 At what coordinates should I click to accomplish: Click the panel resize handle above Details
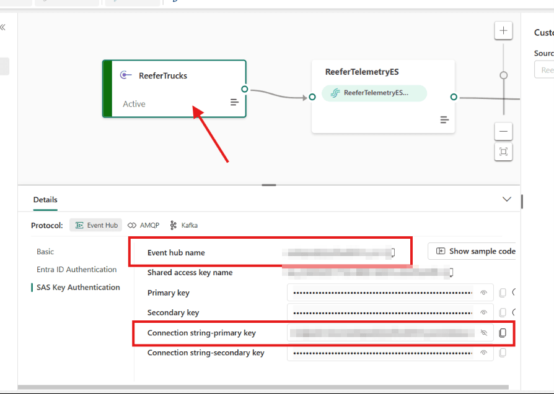tap(269, 185)
